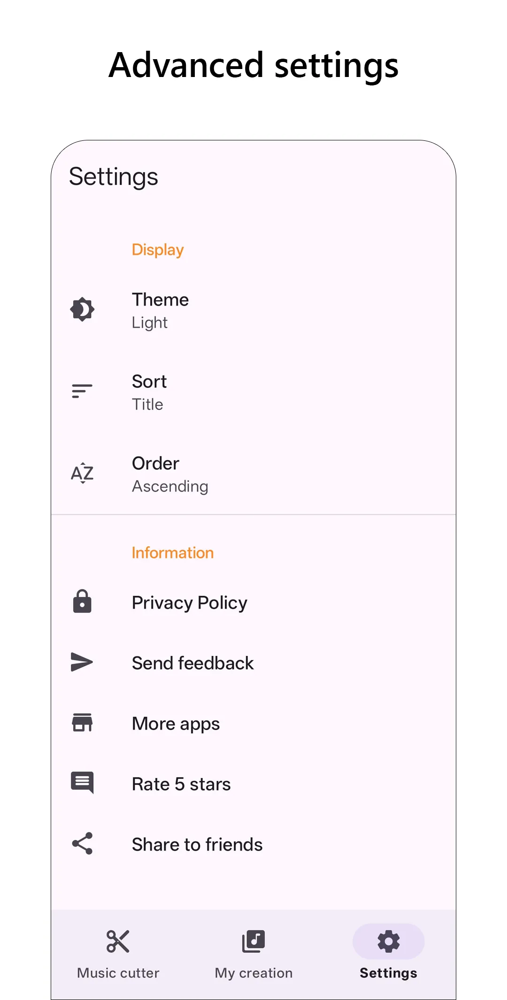The width and height of the screenshot is (507, 1000).
Task: Tap the Share to friends icon
Action: point(82,844)
